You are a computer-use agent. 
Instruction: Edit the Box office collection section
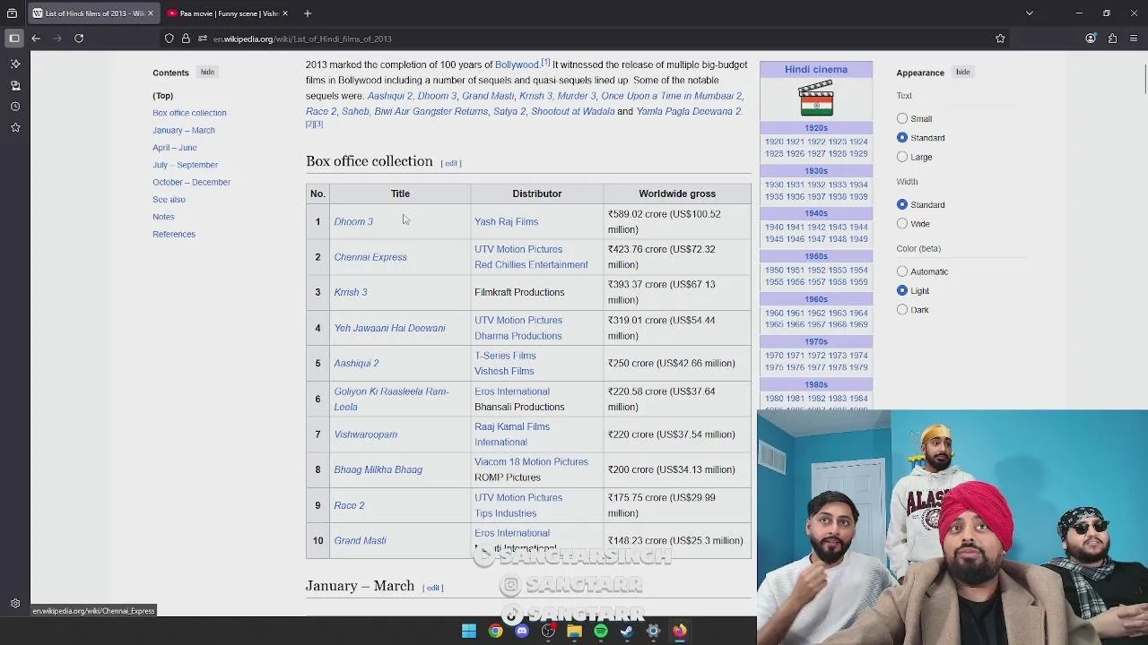point(451,163)
